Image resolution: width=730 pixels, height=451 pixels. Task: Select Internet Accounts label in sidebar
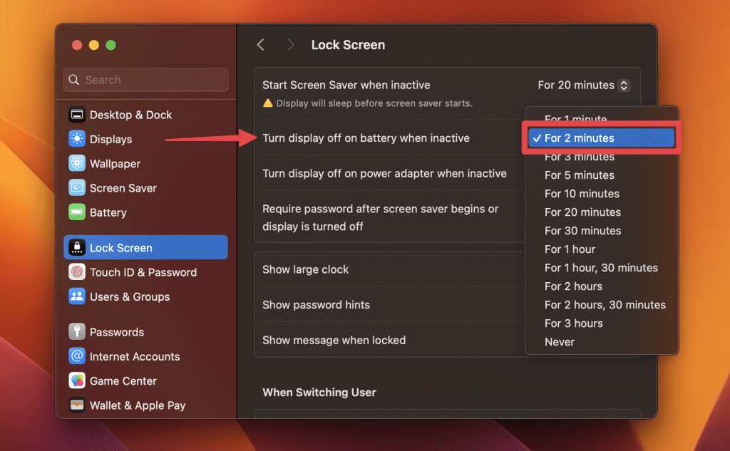click(135, 356)
